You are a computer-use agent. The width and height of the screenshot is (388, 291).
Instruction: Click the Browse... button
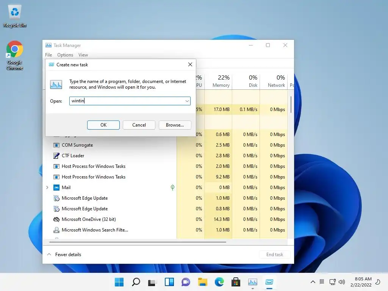click(x=175, y=125)
